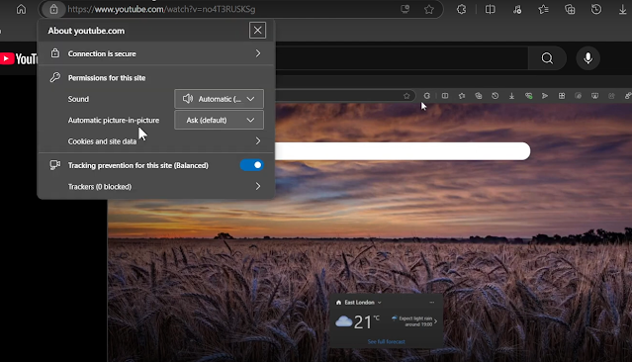
Task: Toggle Tracking prevention for this site
Action: coord(252,165)
